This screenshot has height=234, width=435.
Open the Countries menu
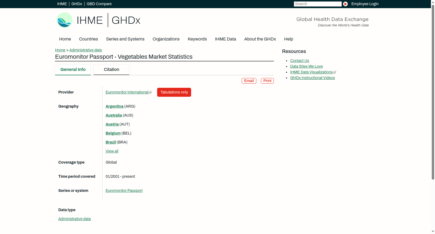click(88, 39)
